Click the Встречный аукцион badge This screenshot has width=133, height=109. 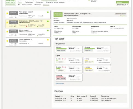[121, 14]
